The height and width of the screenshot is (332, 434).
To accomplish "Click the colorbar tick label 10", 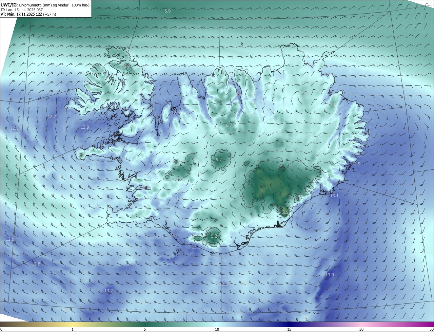I will [217, 329].
